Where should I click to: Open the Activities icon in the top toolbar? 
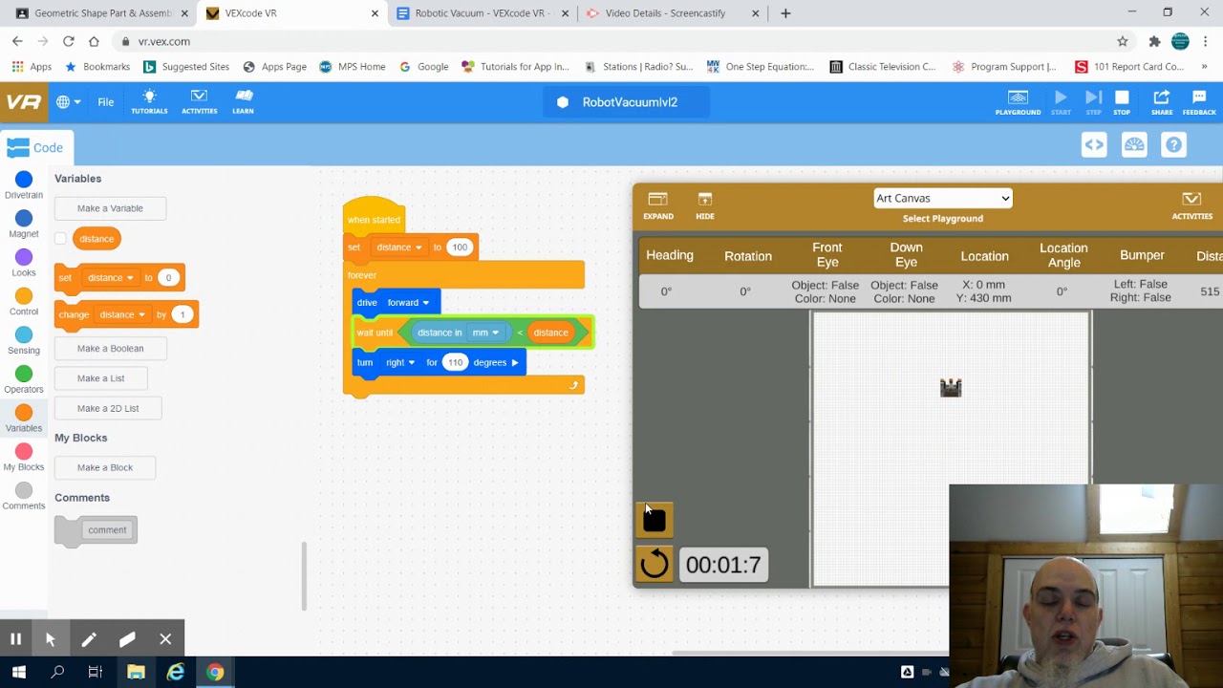pos(199,101)
